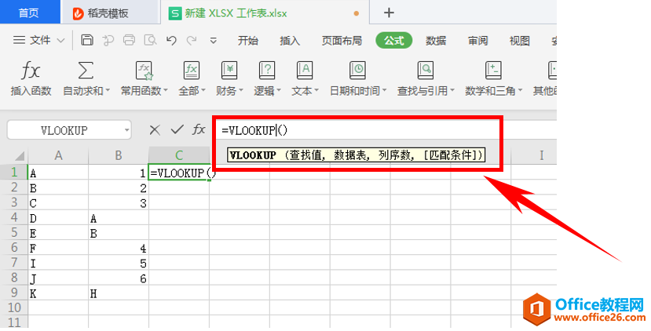The width and height of the screenshot is (651, 331).
Task: Switch to the 页面布局 ribbon tab
Action: [342, 41]
